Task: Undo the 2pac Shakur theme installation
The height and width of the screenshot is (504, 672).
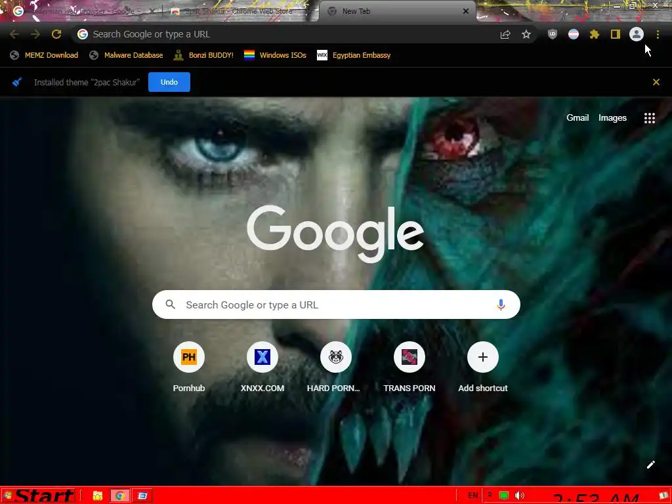Action: pos(169,82)
